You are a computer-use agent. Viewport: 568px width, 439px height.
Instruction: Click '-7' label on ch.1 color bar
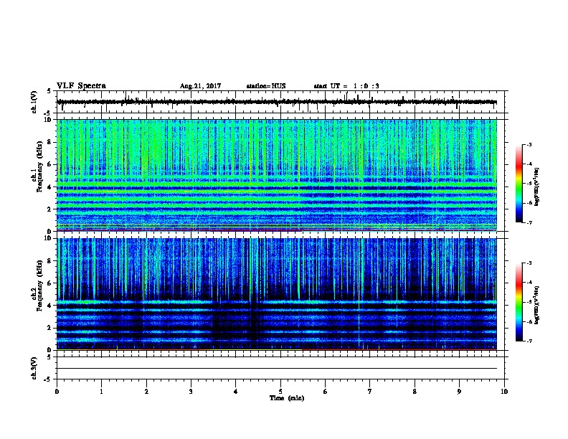pyautogui.click(x=529, y=222)
